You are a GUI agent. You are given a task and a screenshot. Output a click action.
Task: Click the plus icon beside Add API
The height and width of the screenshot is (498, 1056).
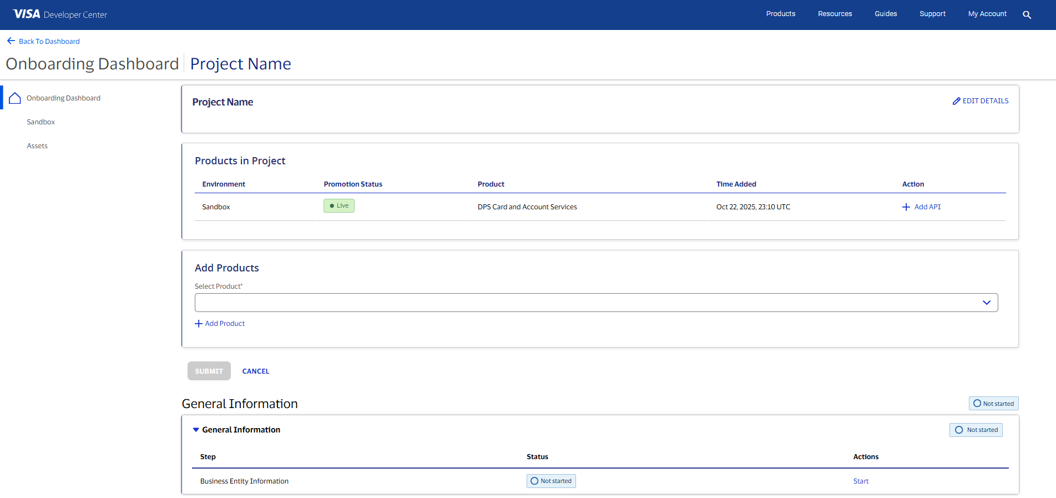pyautogui.click(x=906, y=207)
